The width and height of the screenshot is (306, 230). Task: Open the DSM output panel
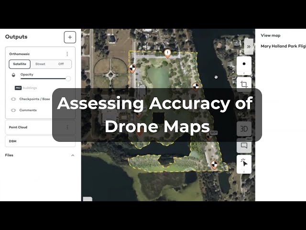coord(40,141)
